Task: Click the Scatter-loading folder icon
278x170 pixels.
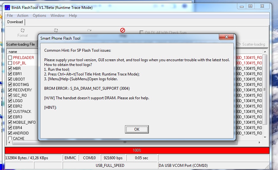Action: pos(239,44)
